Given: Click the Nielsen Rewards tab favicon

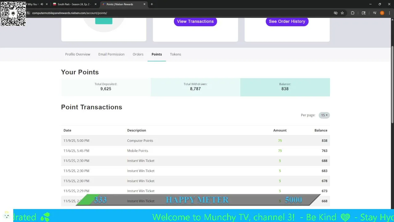Looking at the screenshot, I should point(103,4).
